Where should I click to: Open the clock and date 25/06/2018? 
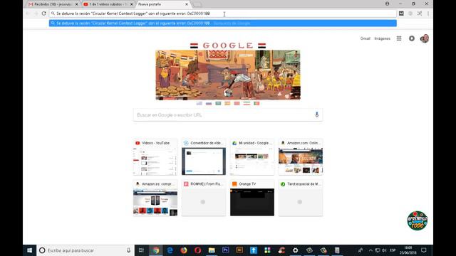coord(408,250)
